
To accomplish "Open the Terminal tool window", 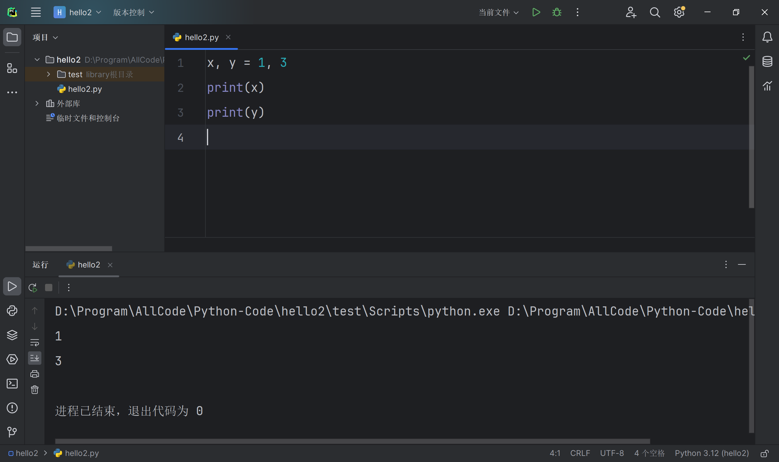I will tap(12, 384).
